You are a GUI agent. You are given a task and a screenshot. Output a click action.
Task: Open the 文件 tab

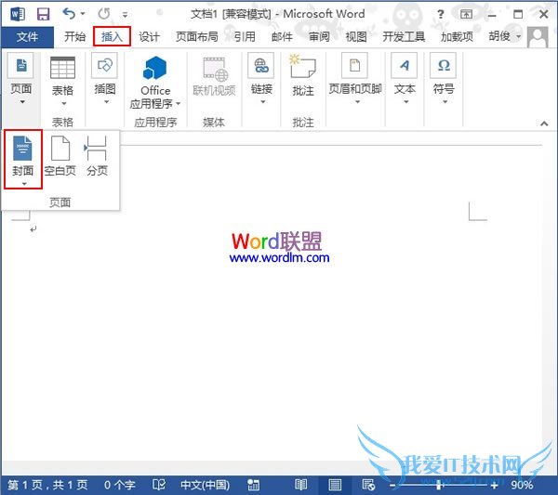[27, 36]
